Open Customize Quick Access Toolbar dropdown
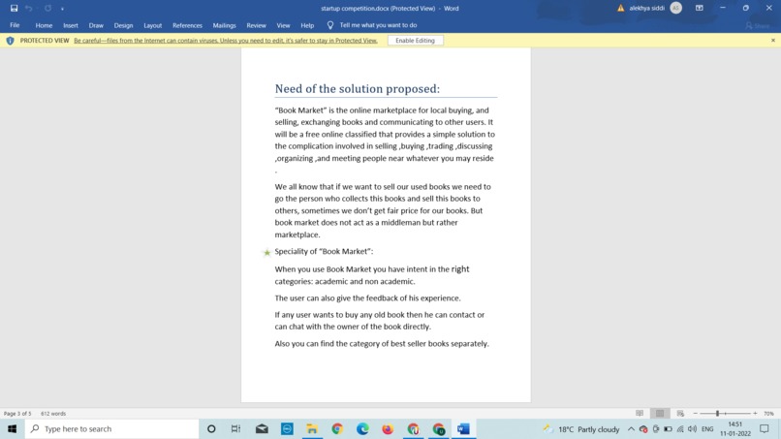This screenshot has width=781, height=439. 62,9
